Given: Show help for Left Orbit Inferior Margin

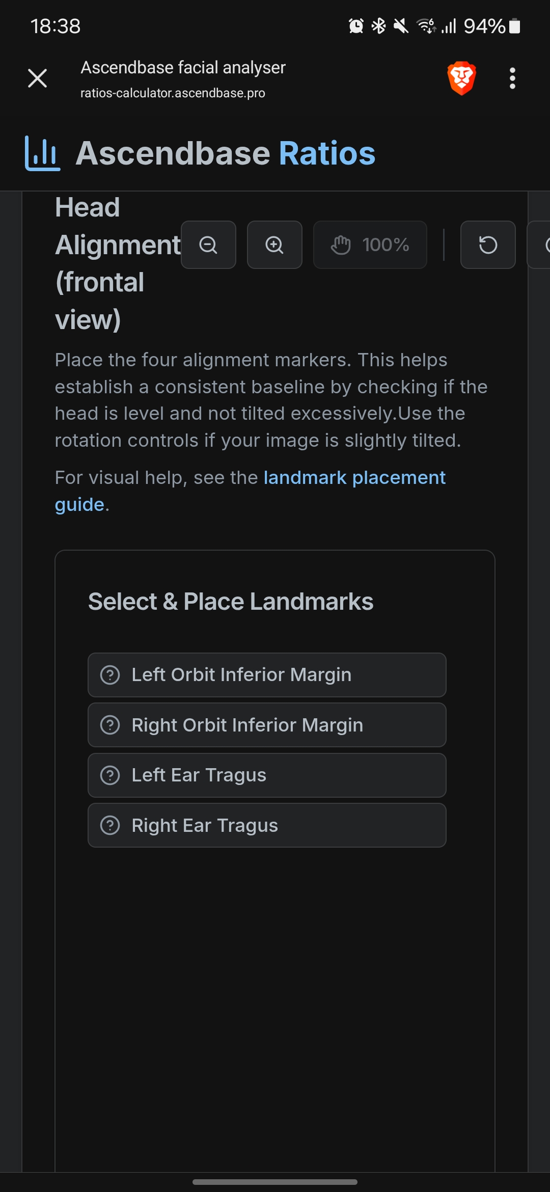Looking at the screenshot, I should (110, 675).
